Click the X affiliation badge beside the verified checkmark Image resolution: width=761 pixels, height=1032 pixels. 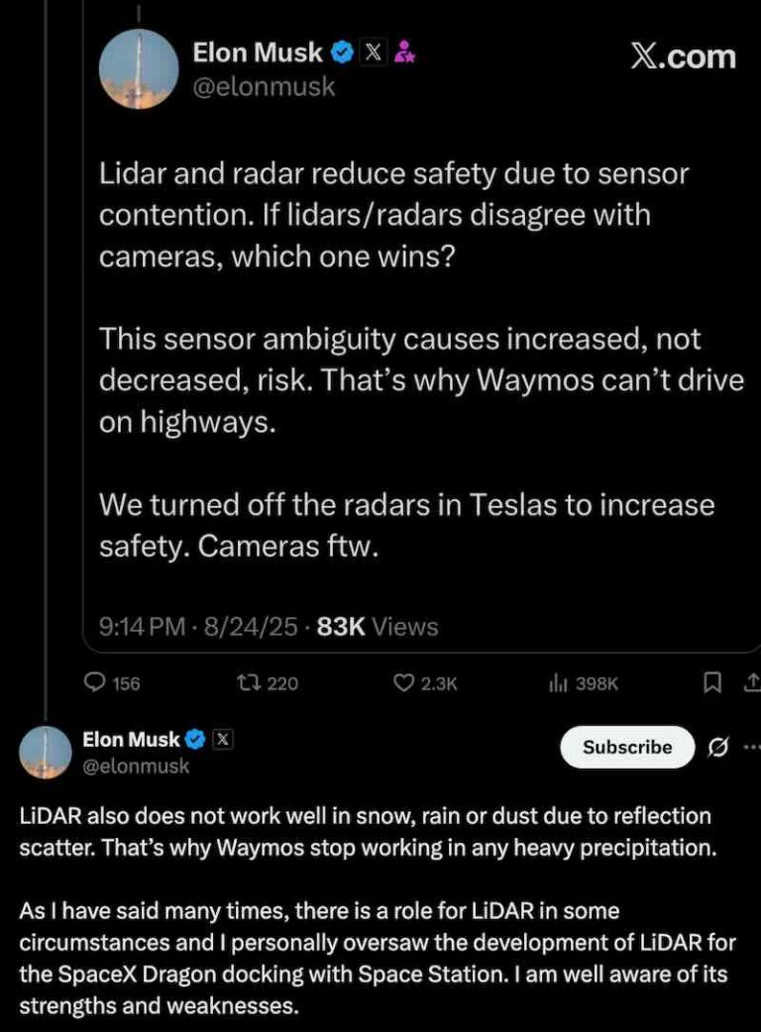[374, 52]
